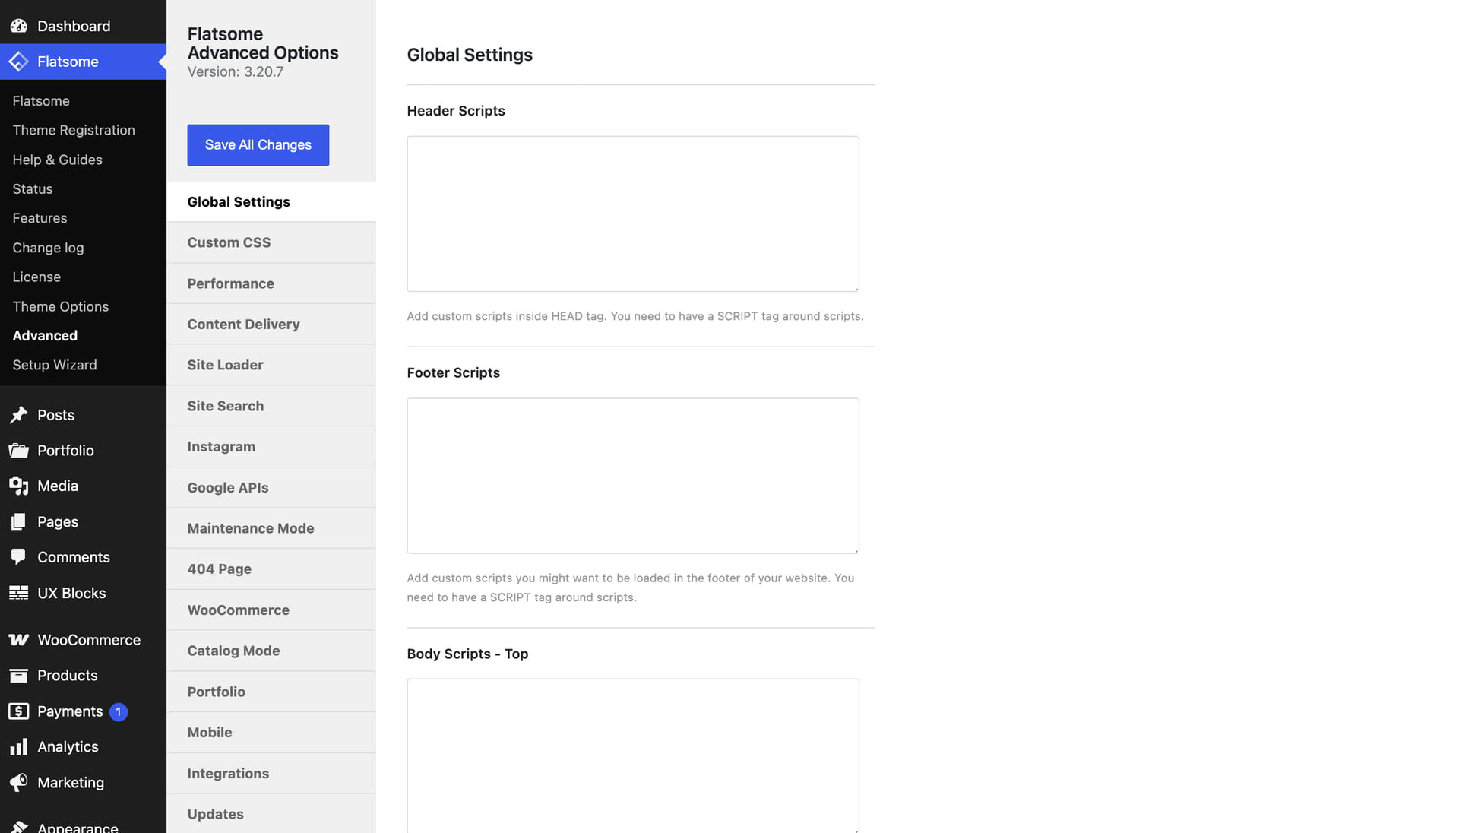Click the Global Settings page heading
Viewport: 1459px width, 833px height.
click(470, 55)
